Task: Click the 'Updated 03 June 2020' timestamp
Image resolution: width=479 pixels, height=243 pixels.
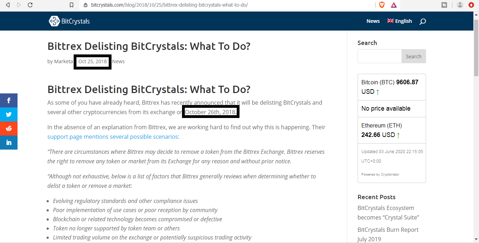Action: [392, 156]
